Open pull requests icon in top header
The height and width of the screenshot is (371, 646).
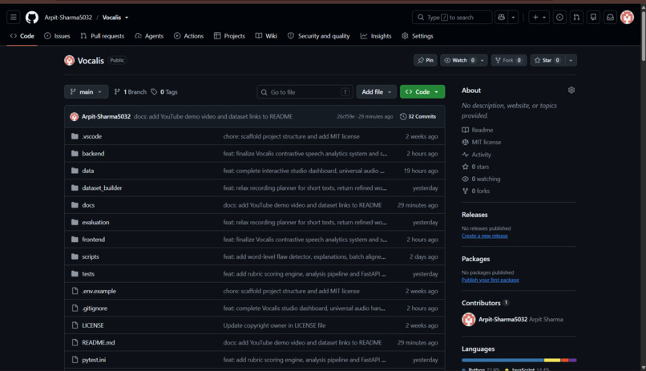coord(576,18)
